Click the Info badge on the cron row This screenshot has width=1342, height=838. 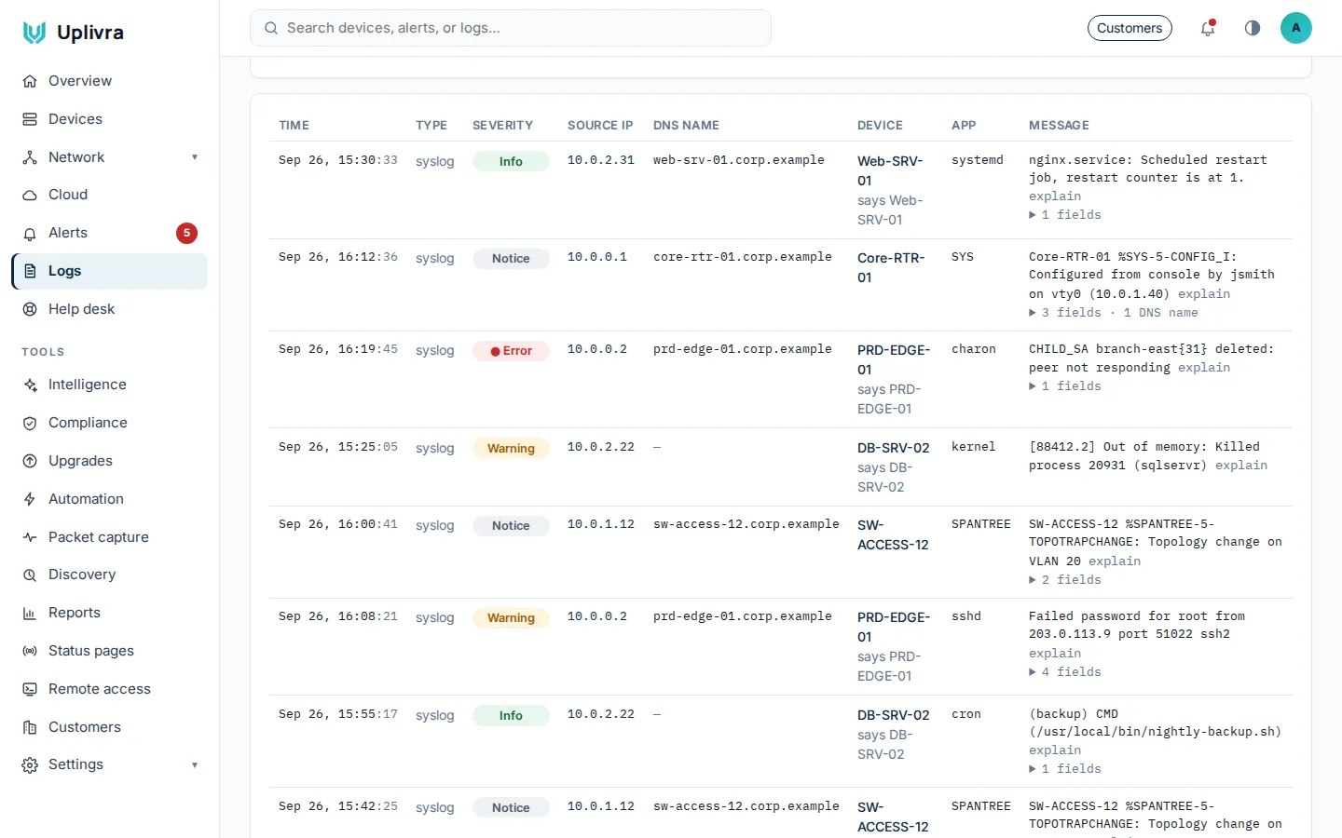(511, 716)
